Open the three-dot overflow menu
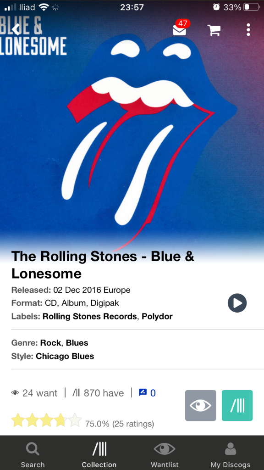This screenshot has width=264, height=470. [x=248, y=30]
